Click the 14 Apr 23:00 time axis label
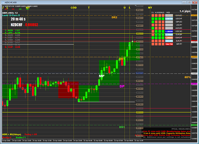199x144 pixels. (78, 141)
